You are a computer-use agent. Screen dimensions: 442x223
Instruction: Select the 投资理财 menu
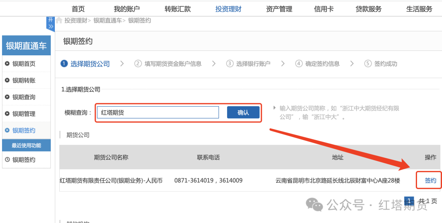click(229, 9)
